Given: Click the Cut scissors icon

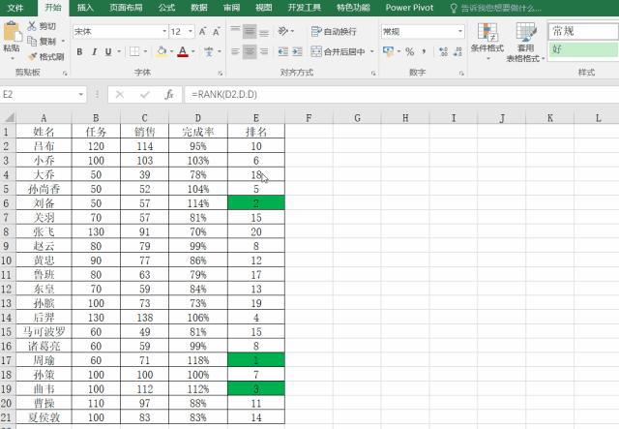Looking at the screenshot, I should pos(32,26).
